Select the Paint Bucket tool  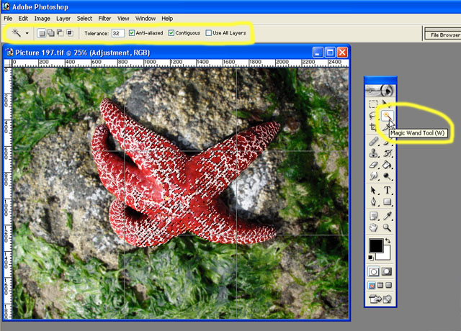tap(388, 165)
